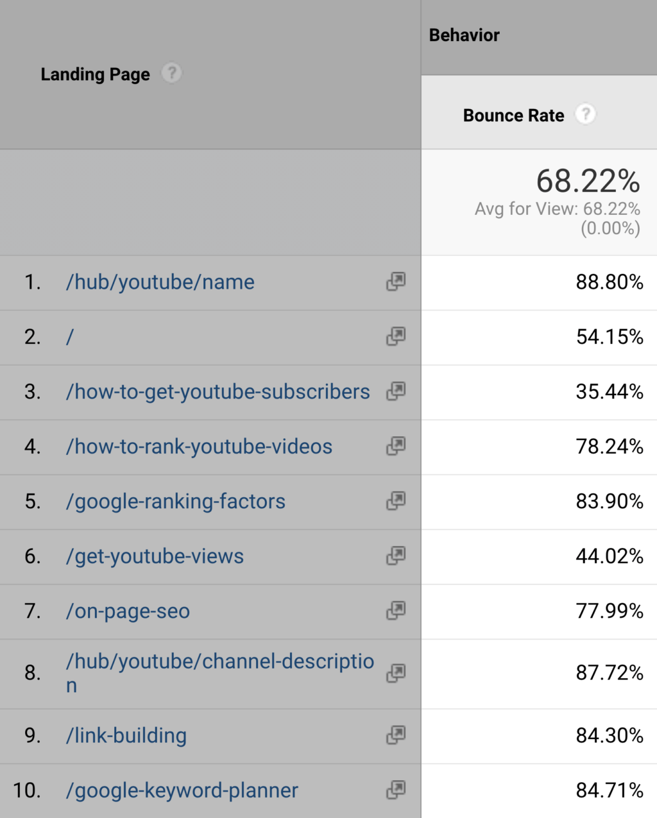Click the /google-keyword-planner link

(x=182, y=790)
